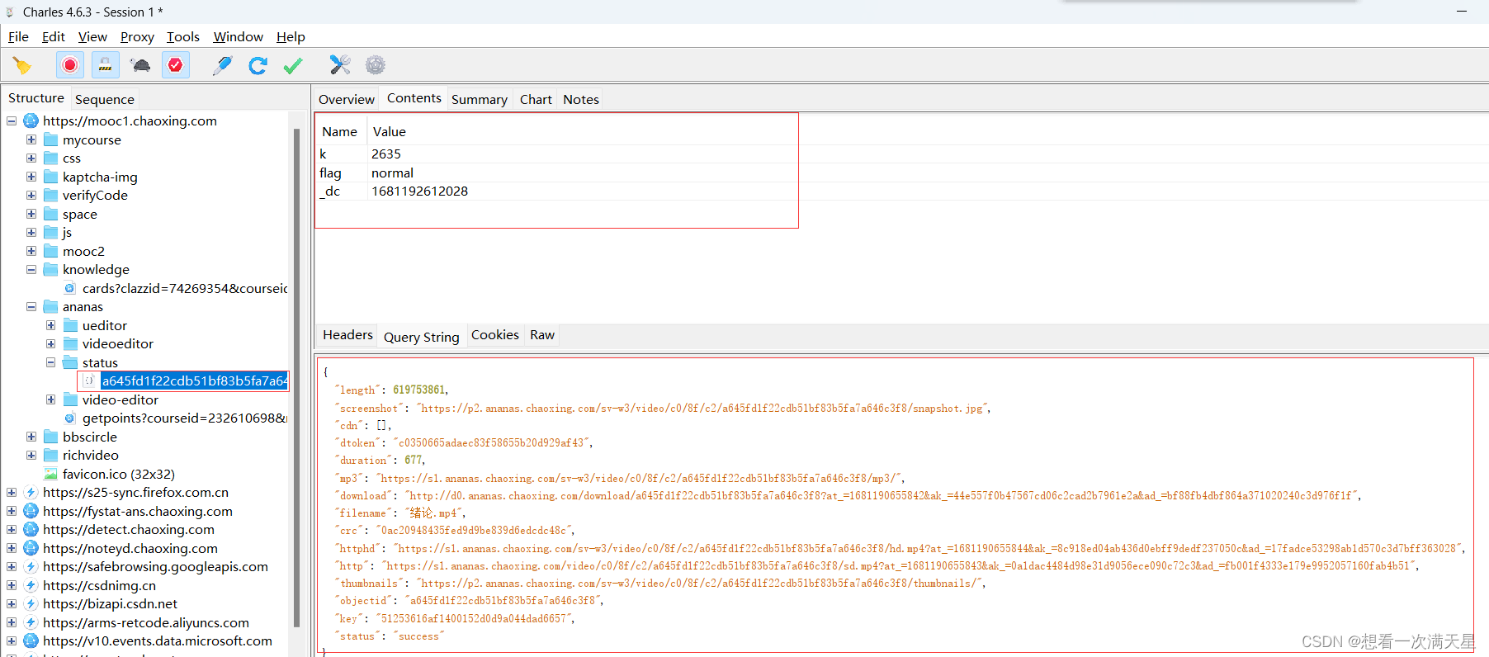Expand the css folder
This screenshot has width=1489, height=657.
pyautogui.click(x=31, y=158)
